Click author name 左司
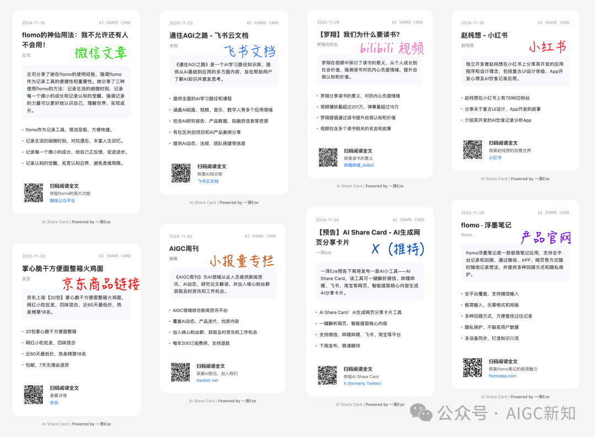This screenshot has height=437, width=595. pos(26,56)
